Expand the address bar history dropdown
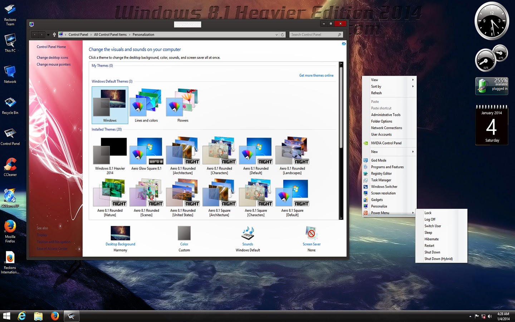The width and height of the screenshot is (515, 322). (276, 35)
